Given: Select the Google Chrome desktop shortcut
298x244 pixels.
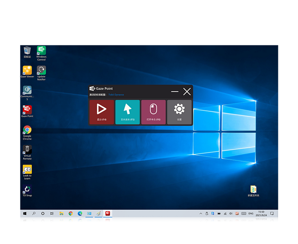Looking at the screenshot, I should point(27,133).
